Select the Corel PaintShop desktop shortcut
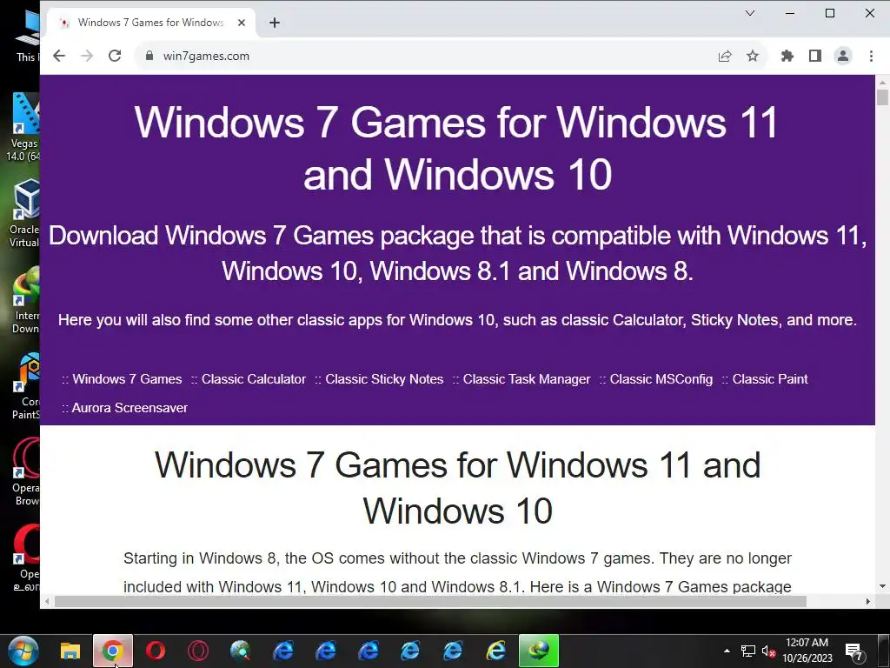The height and width of the screenshot is (668, 890). pos(25,386)
